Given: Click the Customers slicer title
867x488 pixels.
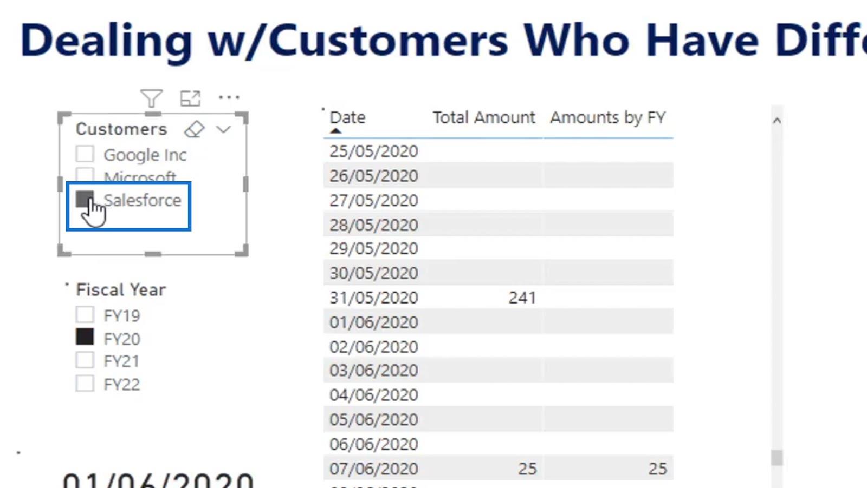Looking at the screenshot, I should pyautogui.click(x=121, y=129).
